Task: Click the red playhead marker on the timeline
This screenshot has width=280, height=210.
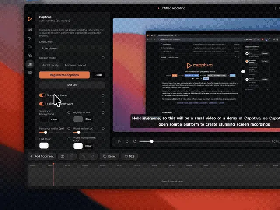Action: pyautogui.click(x=53, y=164)
